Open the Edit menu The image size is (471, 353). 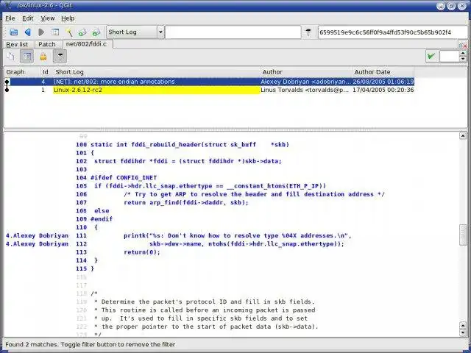28,18
